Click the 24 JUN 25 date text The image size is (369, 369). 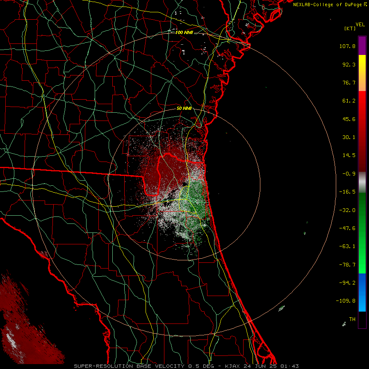click(x=260, y=366)
